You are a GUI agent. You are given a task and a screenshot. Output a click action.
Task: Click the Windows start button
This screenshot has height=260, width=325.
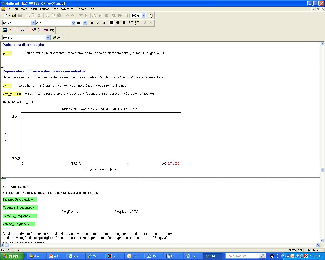(x=12, y=256)
